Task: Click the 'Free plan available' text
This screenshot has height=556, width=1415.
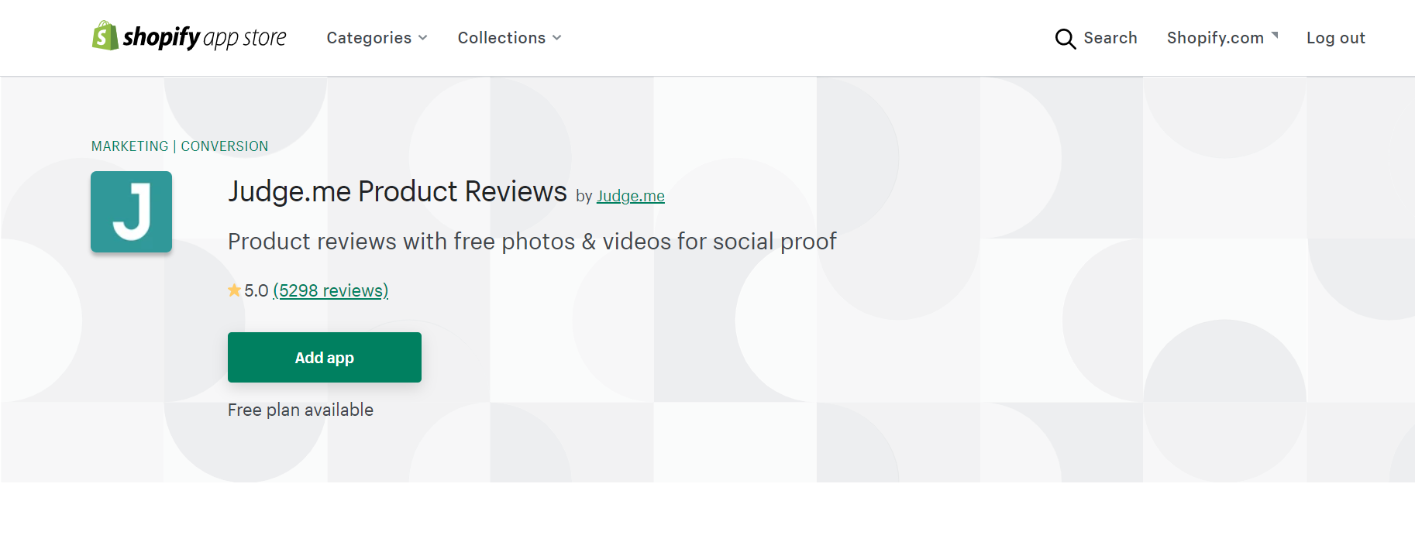Action: coord(301,410)
